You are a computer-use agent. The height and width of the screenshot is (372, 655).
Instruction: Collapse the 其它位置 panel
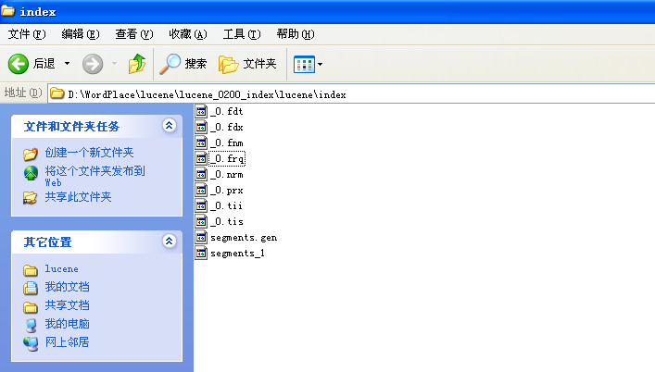click(170, 241)
